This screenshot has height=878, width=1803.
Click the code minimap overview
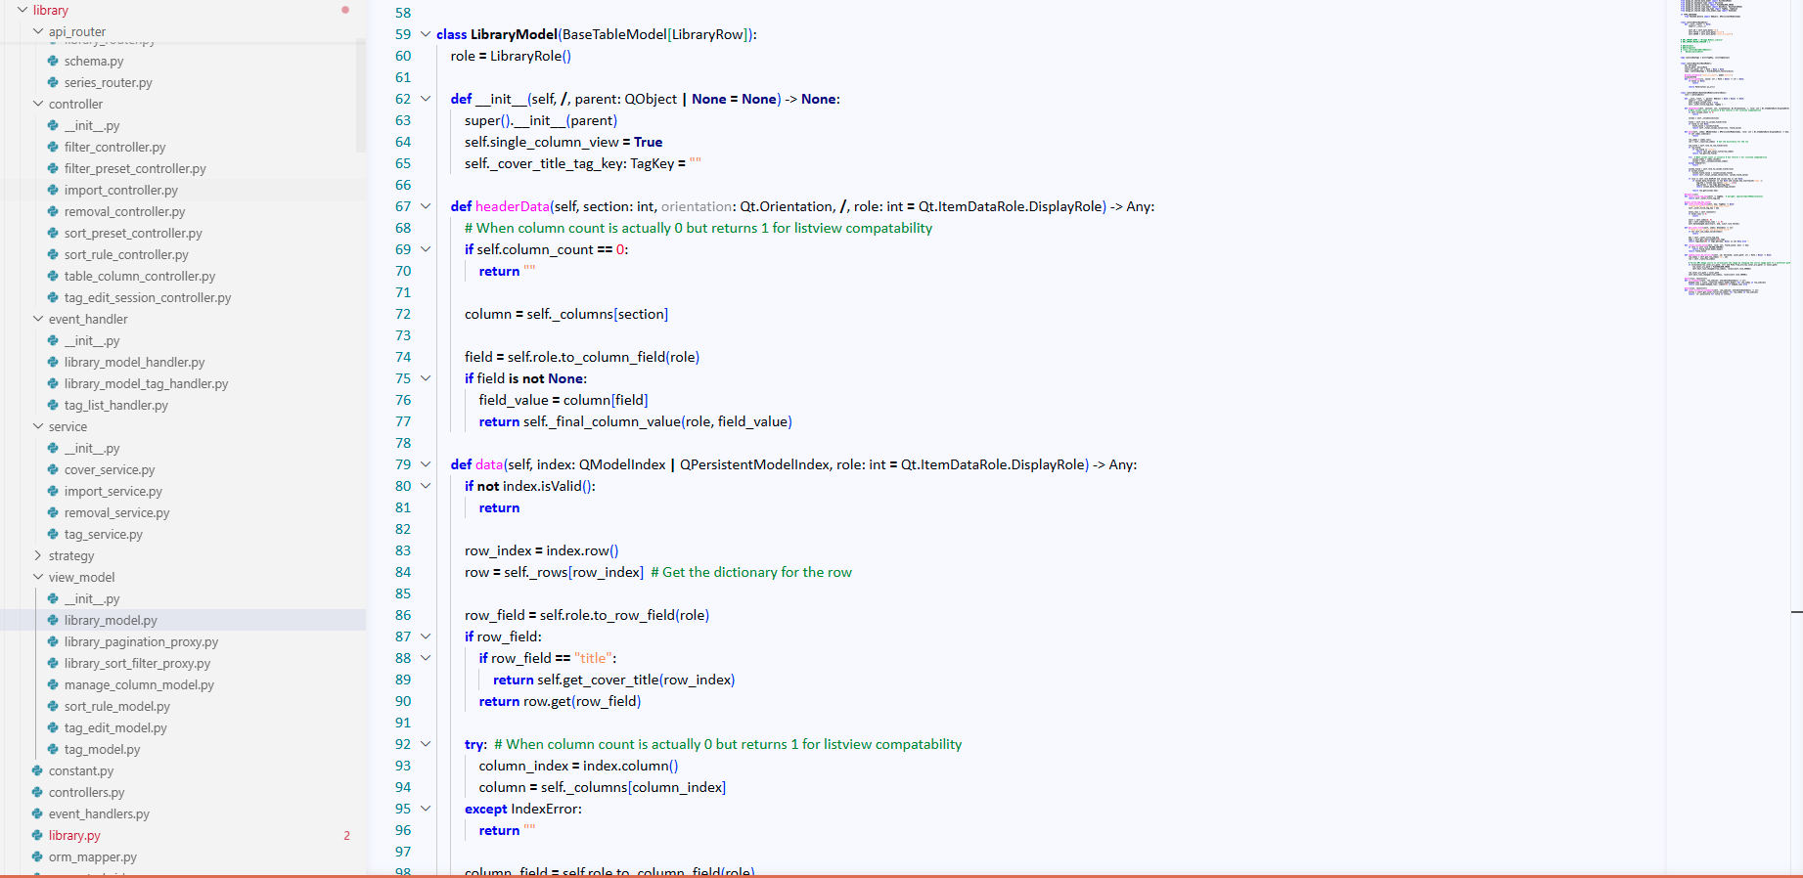[x=1735, y=148]
